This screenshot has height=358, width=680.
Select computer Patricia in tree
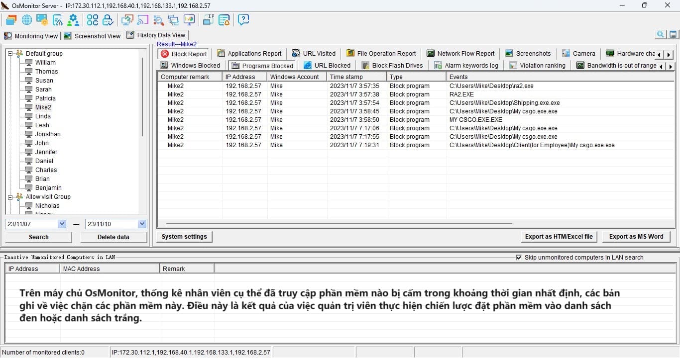[x=45, y=98]
